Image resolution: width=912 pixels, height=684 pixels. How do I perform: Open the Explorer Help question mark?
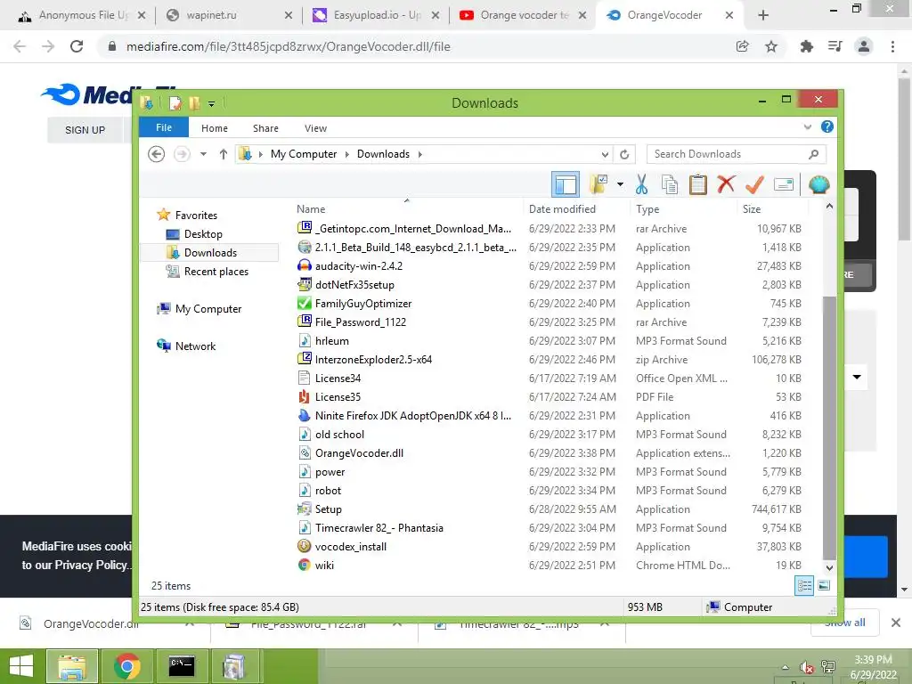click(x=827, y=126)
